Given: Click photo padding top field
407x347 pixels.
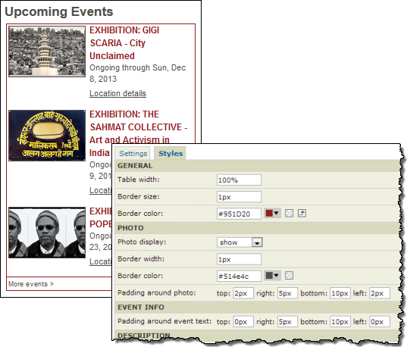Looking at the screenshot, I should coord(243,293).
